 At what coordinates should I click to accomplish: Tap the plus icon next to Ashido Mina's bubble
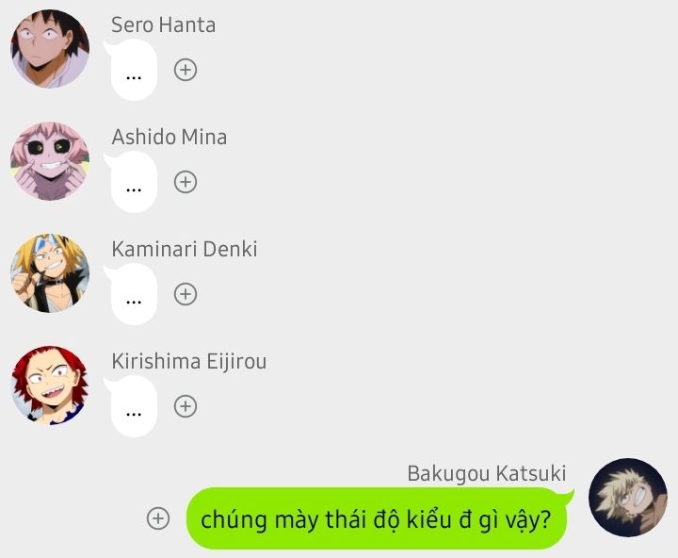186,182
